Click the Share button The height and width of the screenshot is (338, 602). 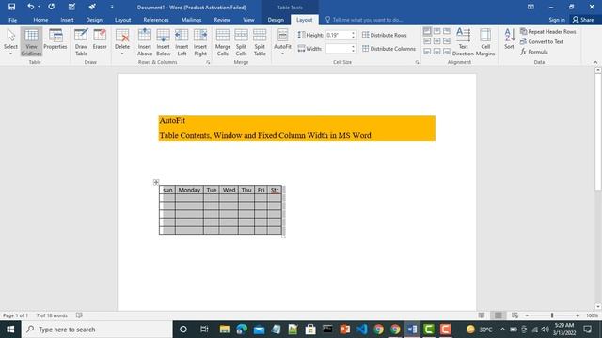pyautogui.click(x=583, y=20)
